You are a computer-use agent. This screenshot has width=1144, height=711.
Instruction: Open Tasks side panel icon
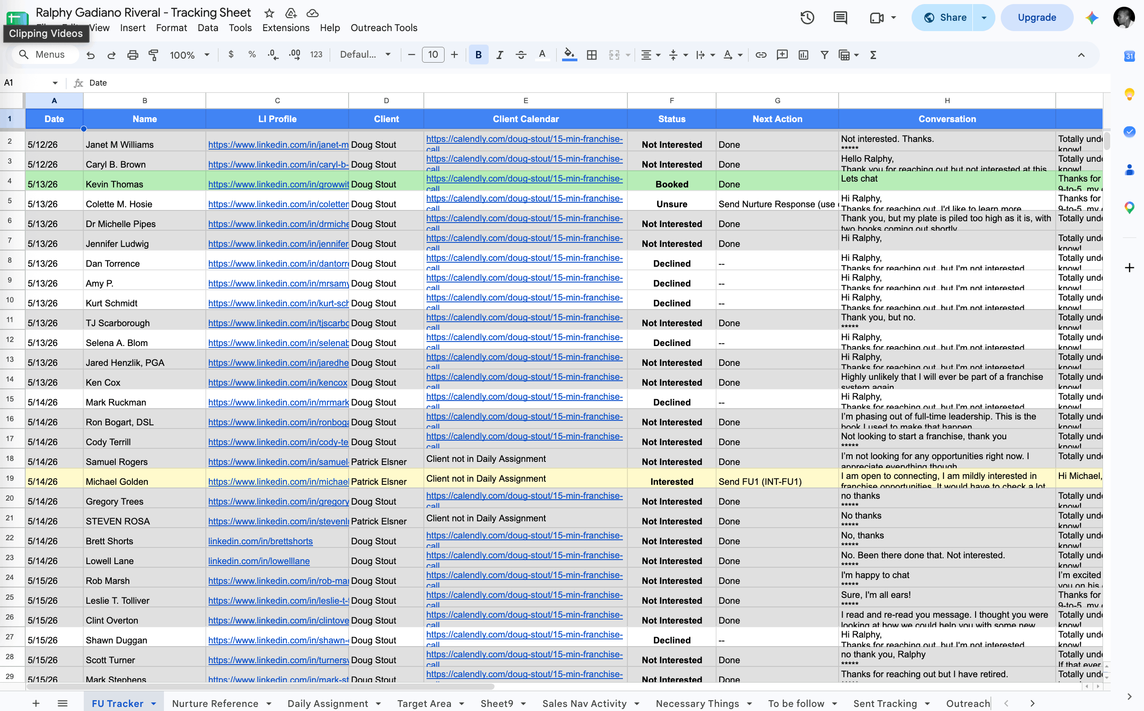coord(1129,132)
